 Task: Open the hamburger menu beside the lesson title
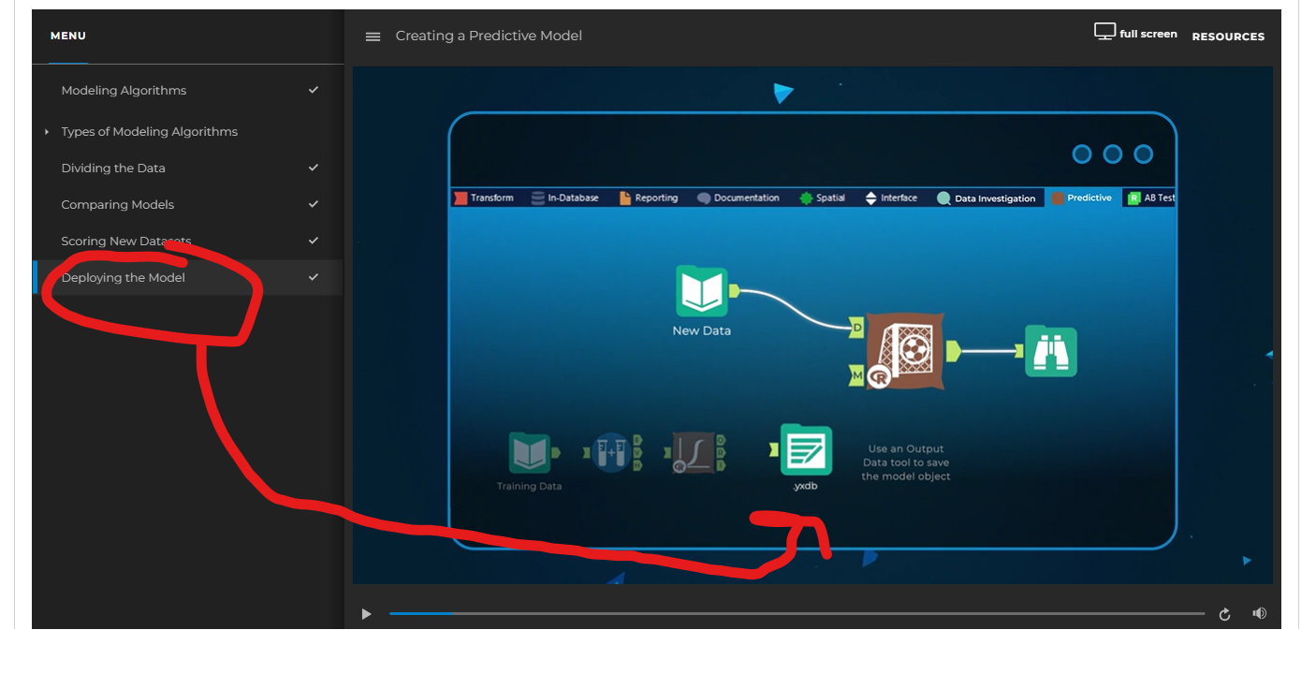(x=373, y=36)
